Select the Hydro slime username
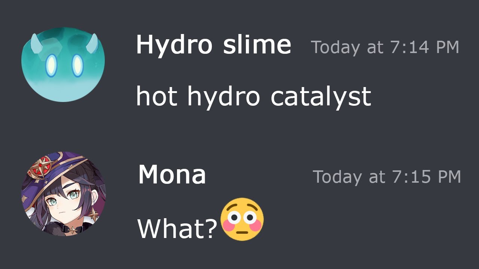Screen dimensions: 479x269 (214, 44)
